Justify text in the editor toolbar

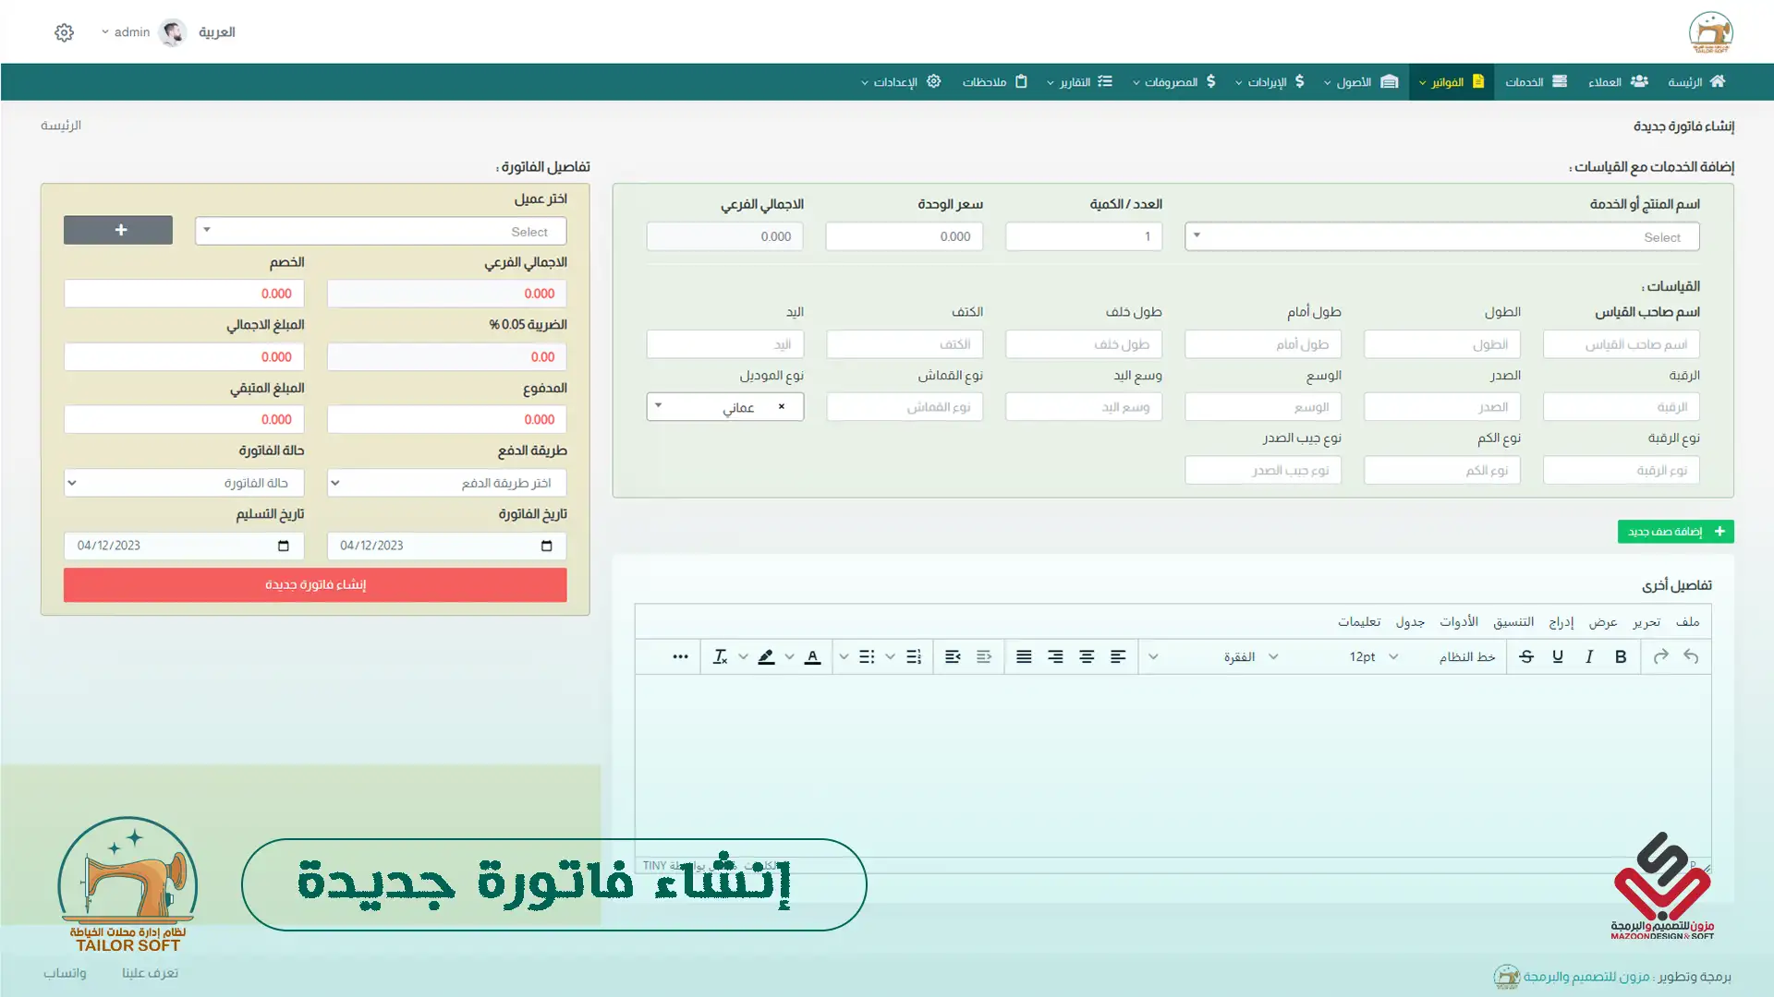[x=1024, y=656]
